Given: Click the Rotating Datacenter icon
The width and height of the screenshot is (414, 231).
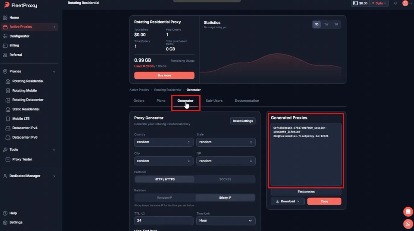Looking at the screenshot, I should tap(8, 100).
